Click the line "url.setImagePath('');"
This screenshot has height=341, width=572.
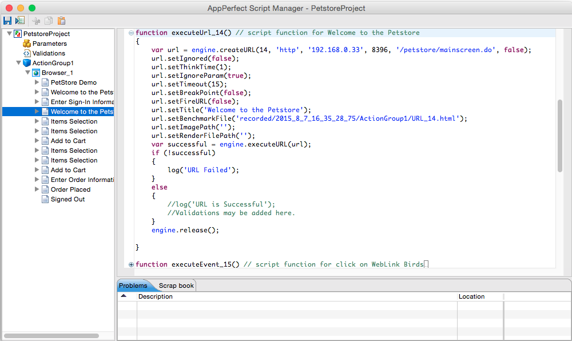point(193,127)
